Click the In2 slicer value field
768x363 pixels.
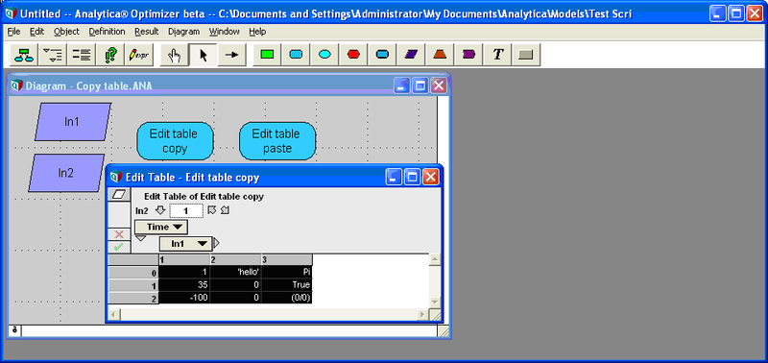[x=186, y=211]
